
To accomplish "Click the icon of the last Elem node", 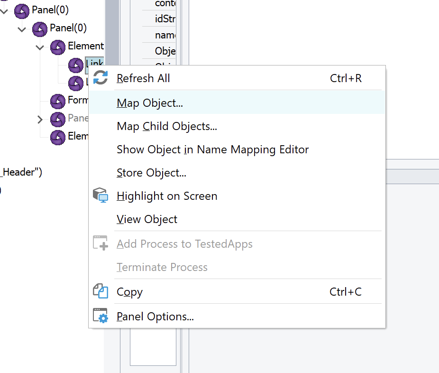I will click(x=58, y=137).
